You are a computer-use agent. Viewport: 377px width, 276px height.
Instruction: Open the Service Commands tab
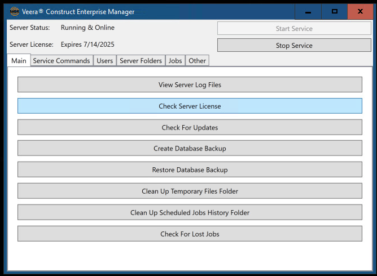point(62,61)
